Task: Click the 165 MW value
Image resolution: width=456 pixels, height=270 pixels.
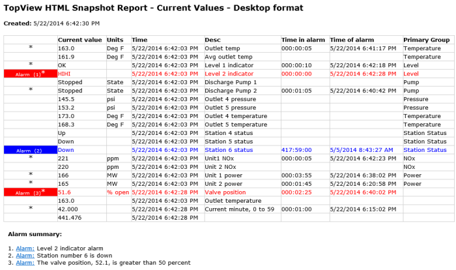Action: click(63, 184)
